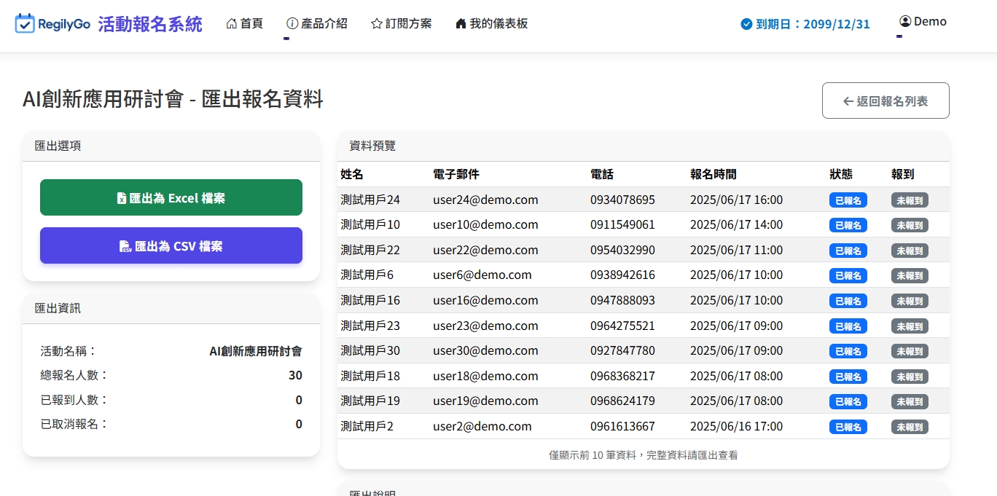The width and height of the screenshot is (997, 496).
Task: Open the 首頁 menu item
Action: 244,23
